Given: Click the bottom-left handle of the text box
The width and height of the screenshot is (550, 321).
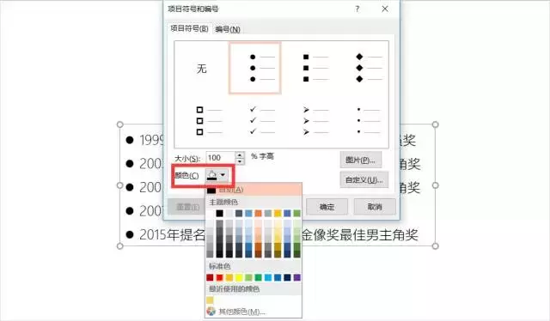Looking at the screenshot, I should (120, 246).
